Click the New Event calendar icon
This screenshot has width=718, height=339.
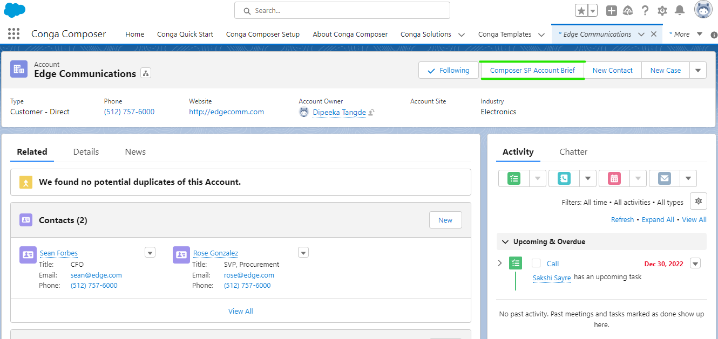pyautogui.click(x=614, y=178)
